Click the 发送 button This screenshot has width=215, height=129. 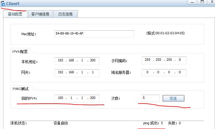pyautogui.click(x=173, y=98)
